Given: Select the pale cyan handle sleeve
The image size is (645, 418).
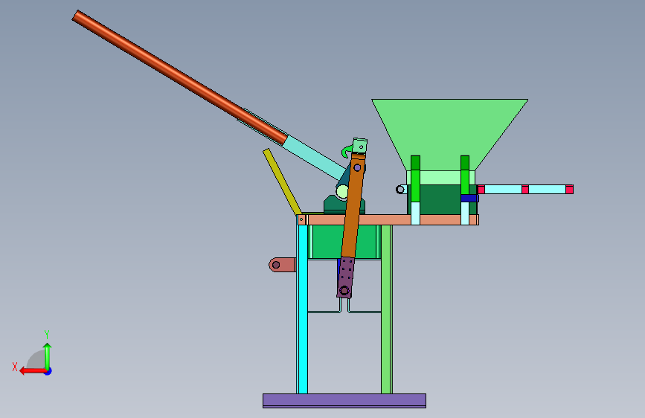Looking at the screenshot, I should click(x=315, y=158).
